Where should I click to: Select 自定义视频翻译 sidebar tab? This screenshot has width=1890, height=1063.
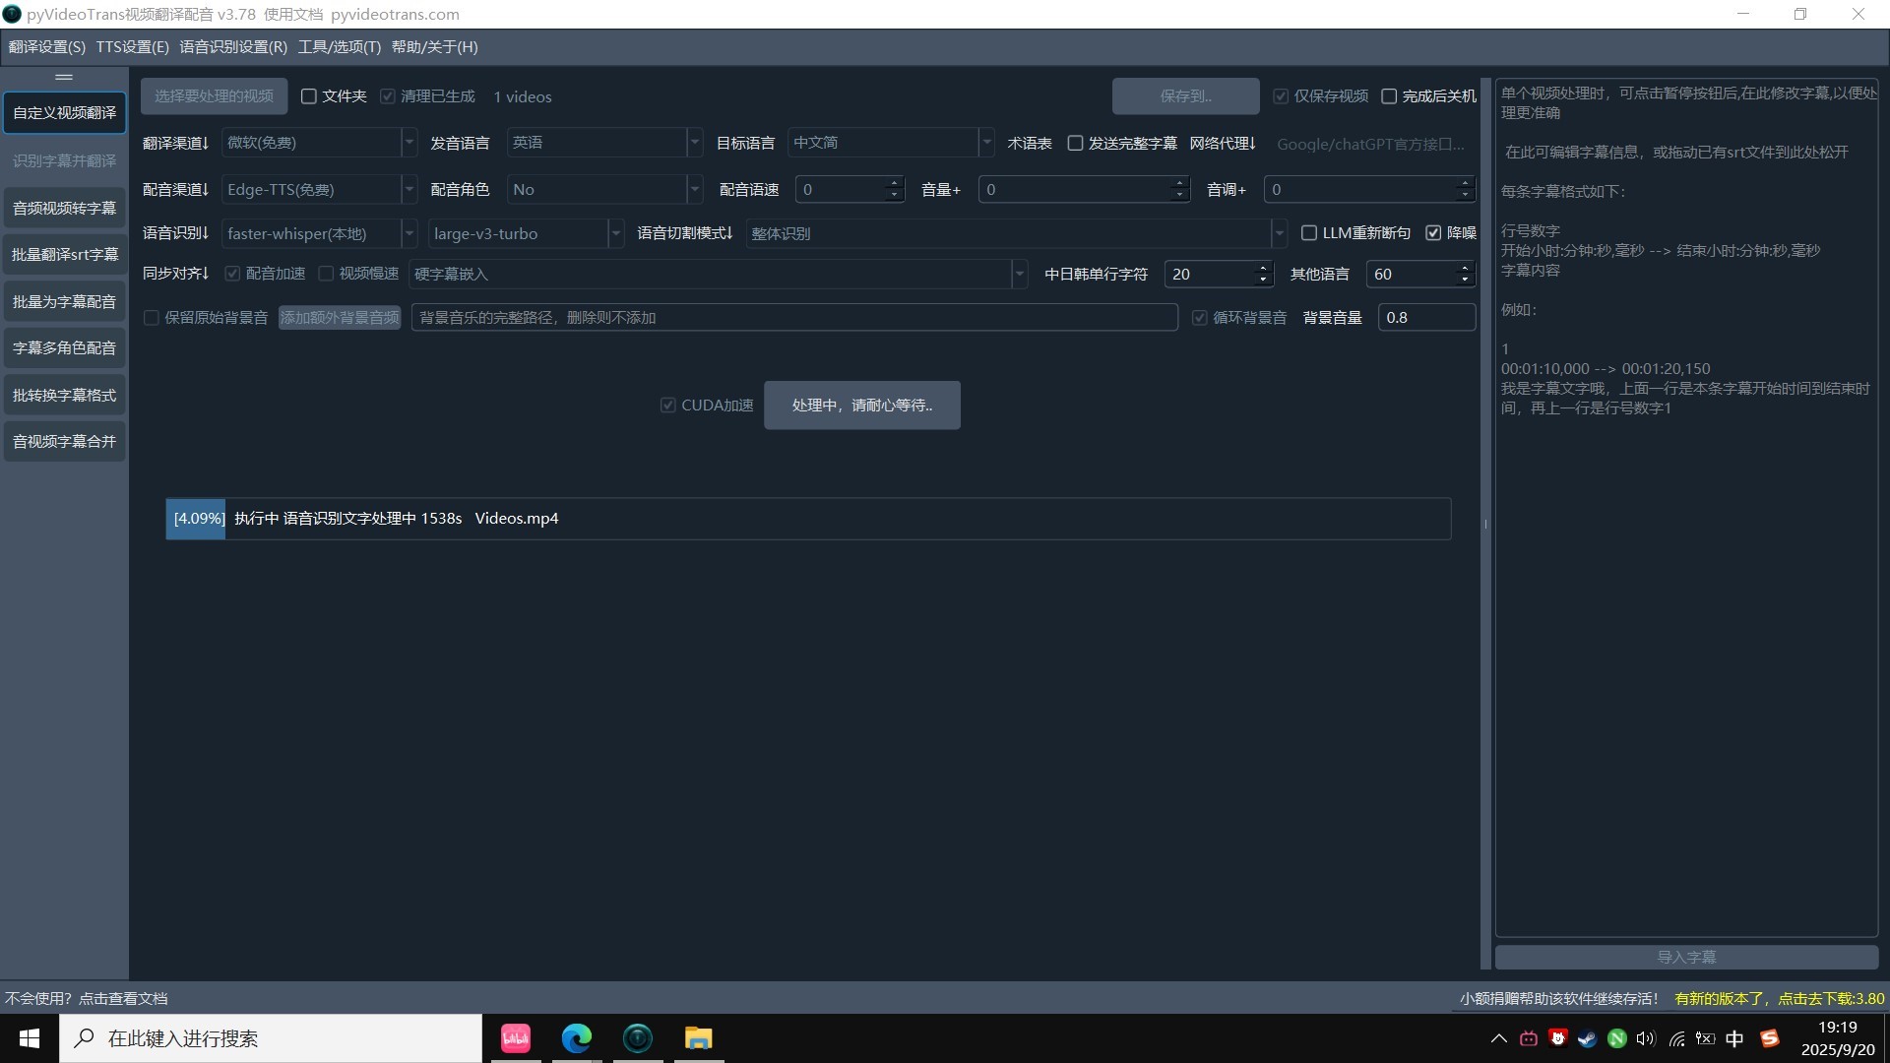64,113
